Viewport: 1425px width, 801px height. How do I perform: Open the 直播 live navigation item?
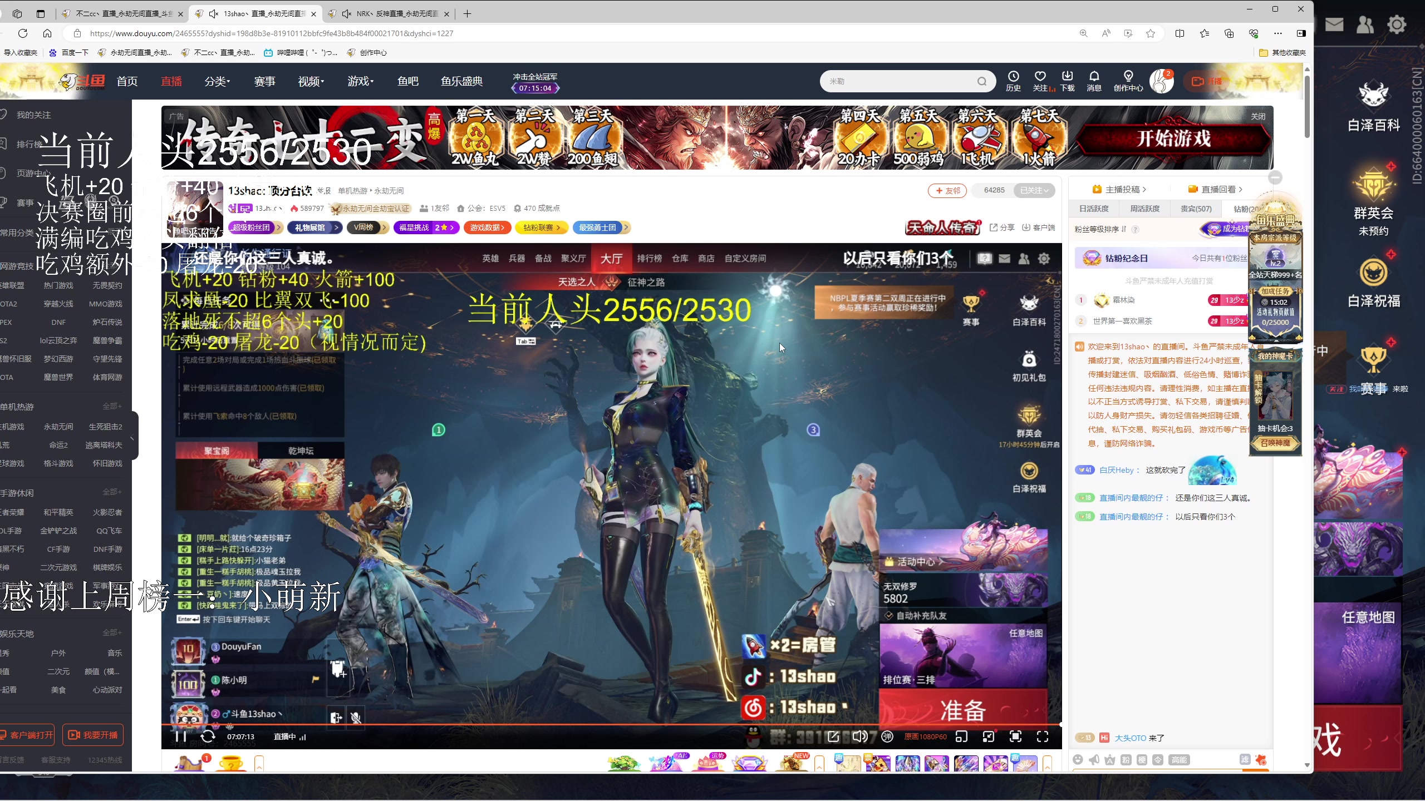pos(171,81)
